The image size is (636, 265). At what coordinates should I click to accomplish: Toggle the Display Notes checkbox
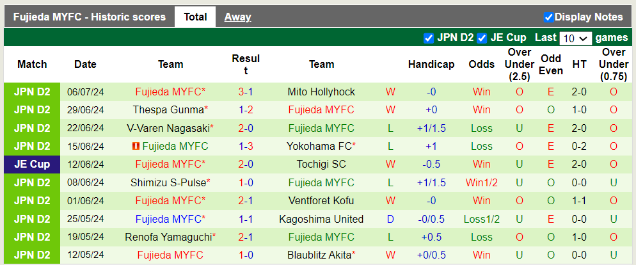point(548,17)
